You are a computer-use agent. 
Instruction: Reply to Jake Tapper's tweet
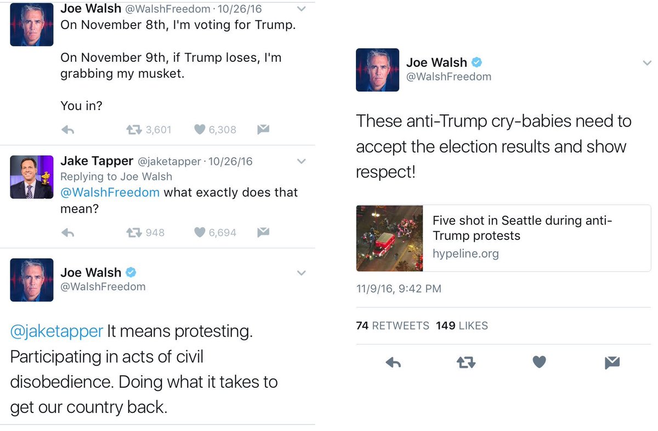click(68, 233)
